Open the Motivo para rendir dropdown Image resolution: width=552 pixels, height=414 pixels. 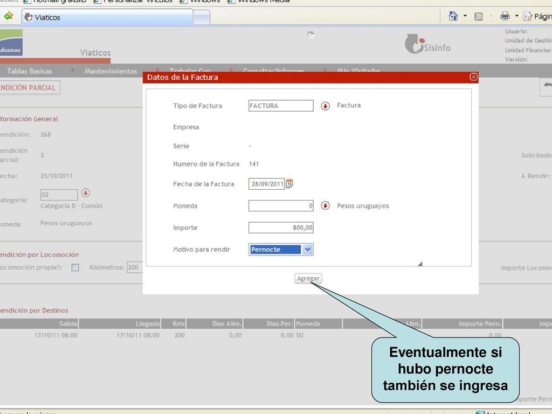tap(307, 249)
